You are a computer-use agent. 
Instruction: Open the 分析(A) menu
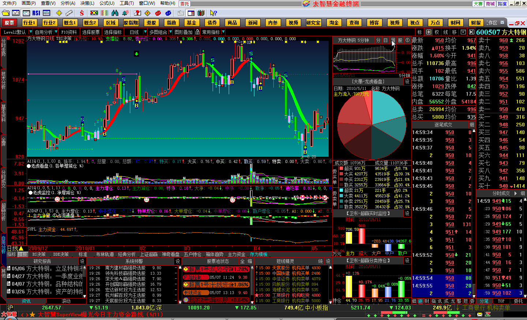68,3
